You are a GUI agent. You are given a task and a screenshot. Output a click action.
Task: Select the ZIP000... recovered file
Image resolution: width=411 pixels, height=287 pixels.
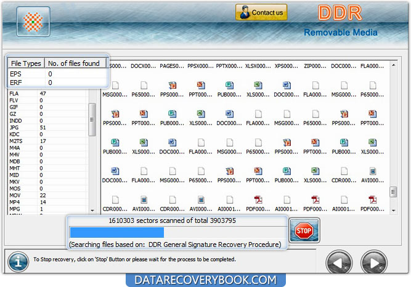tap(315, 66)
